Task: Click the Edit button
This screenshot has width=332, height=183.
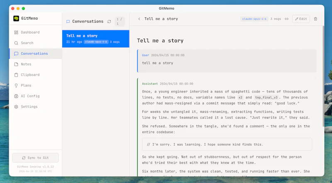Action: 301,19
